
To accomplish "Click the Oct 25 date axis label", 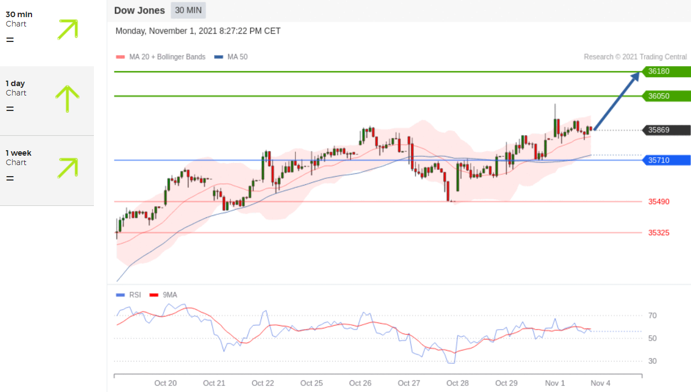I will (312, 383).
